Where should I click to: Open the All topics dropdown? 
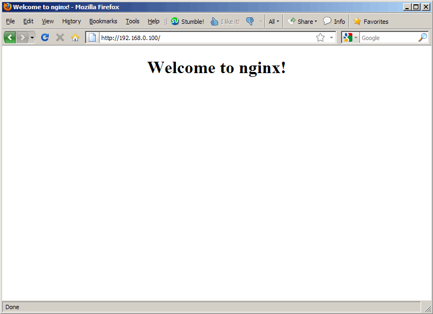274,22
